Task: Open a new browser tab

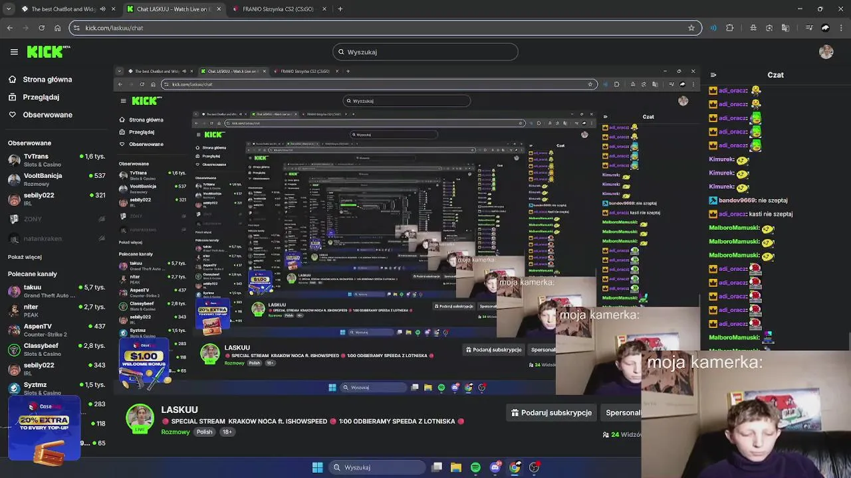Action: pos(340,9)
